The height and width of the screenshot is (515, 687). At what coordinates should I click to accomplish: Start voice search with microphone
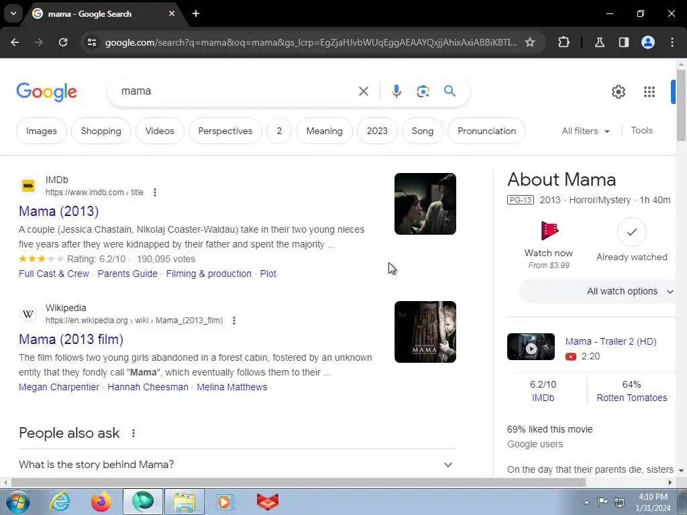[396, 91]
